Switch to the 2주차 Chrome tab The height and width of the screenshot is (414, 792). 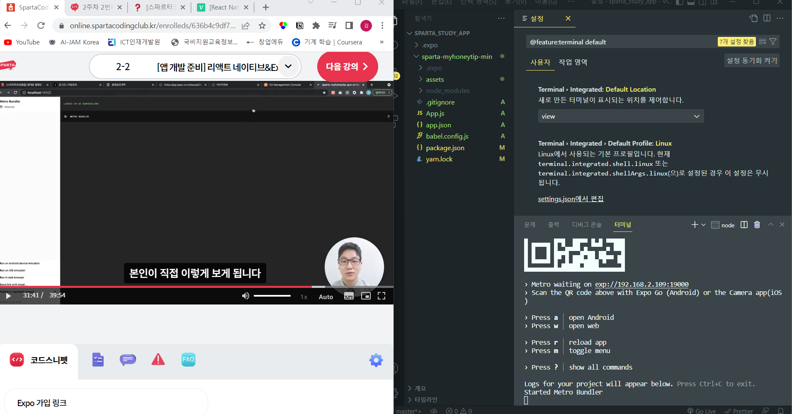coord(96,7)
